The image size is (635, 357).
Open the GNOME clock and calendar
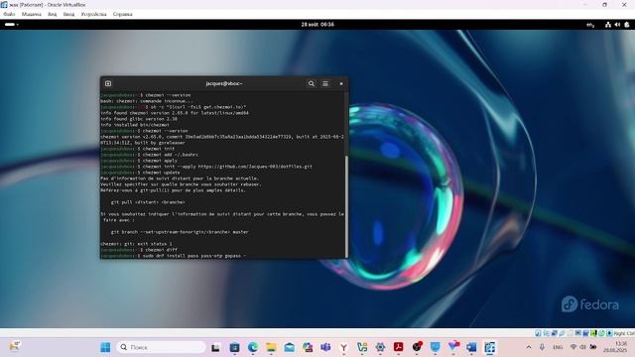pos(317,24)
